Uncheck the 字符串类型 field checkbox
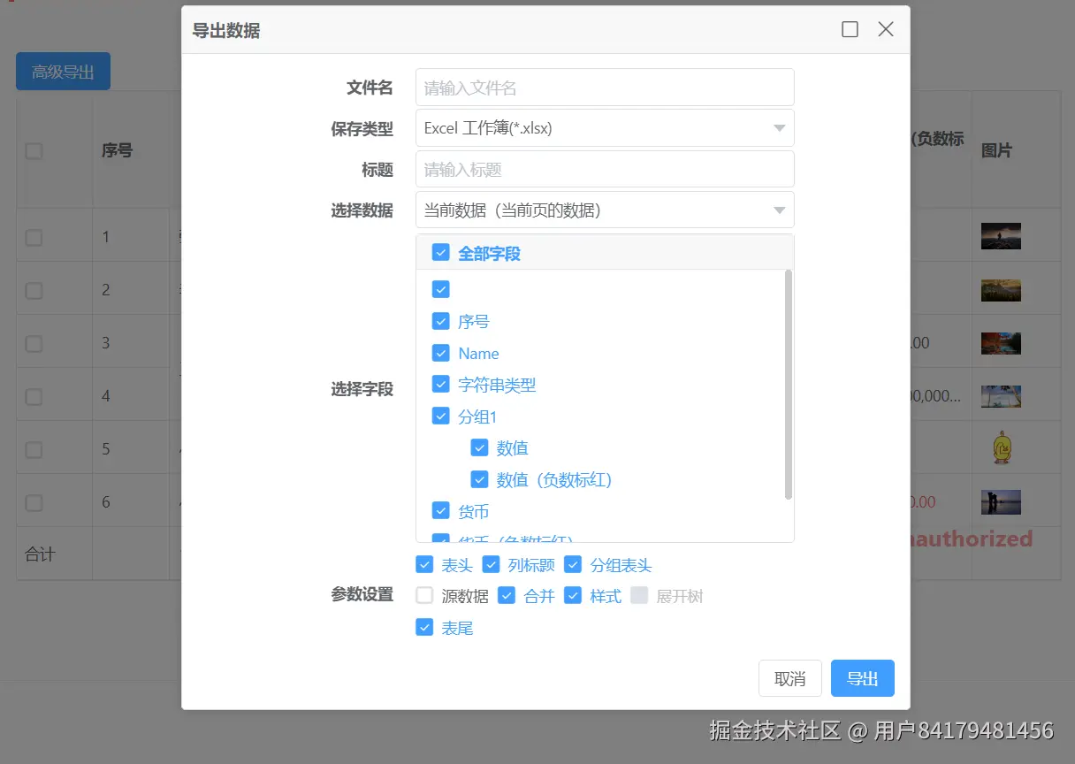The height and width of the screenshot is (764, 1075). click(x=440, y=384)
